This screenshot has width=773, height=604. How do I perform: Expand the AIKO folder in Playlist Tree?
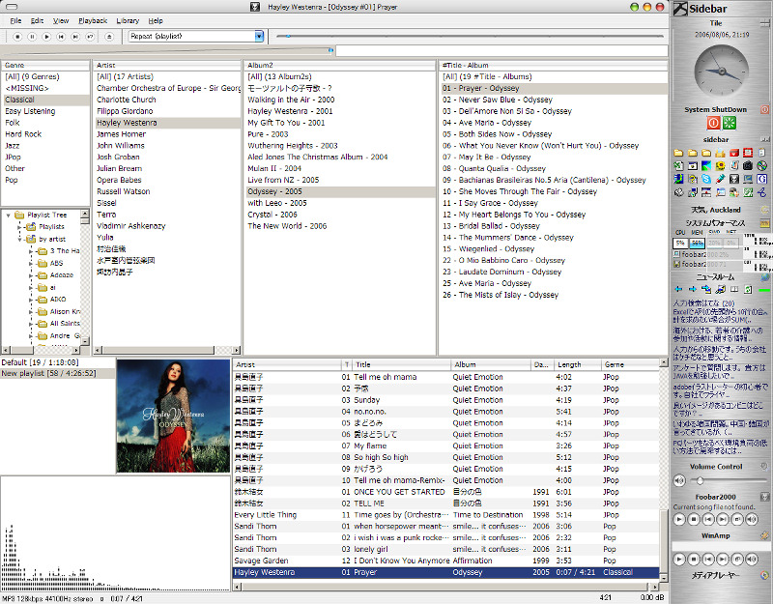[32, 300]
